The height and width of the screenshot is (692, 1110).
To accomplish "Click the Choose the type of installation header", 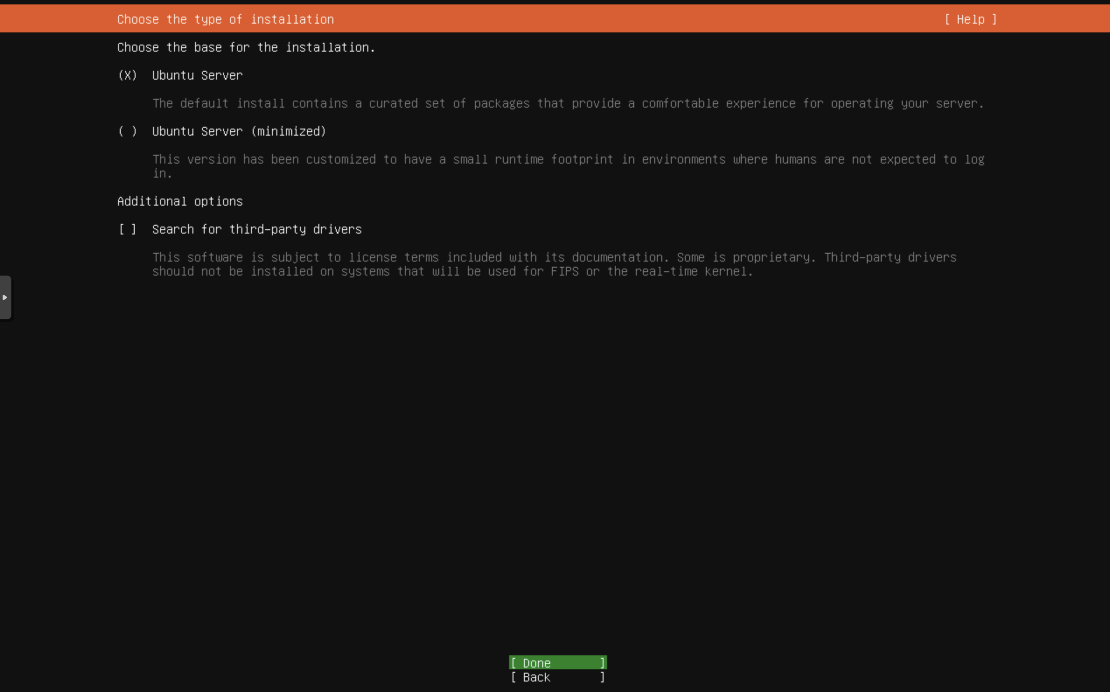I will point(225,19).
